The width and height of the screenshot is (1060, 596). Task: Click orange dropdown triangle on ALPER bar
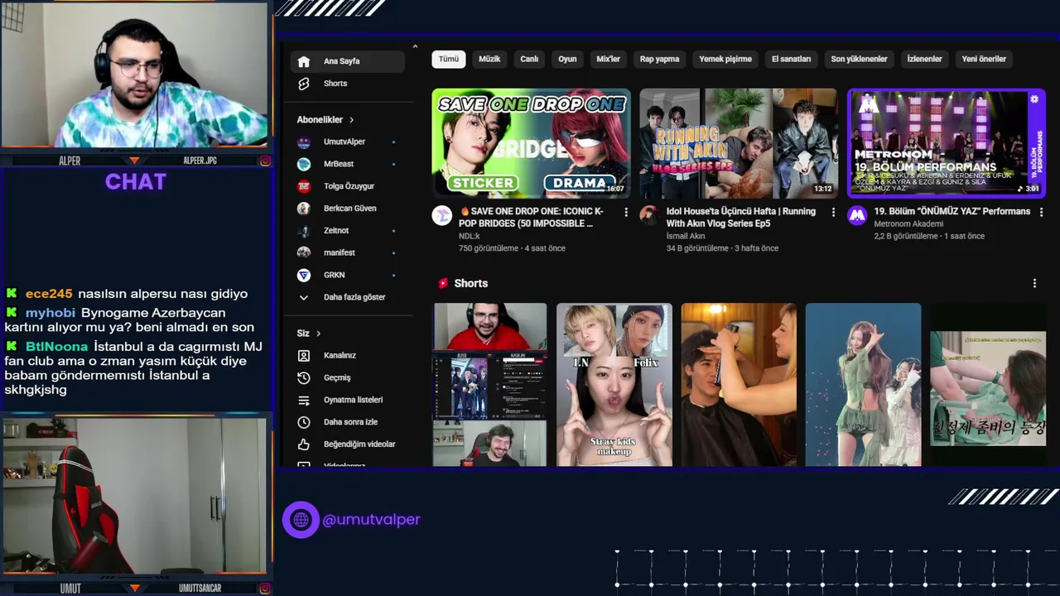[x=134, y=161]
